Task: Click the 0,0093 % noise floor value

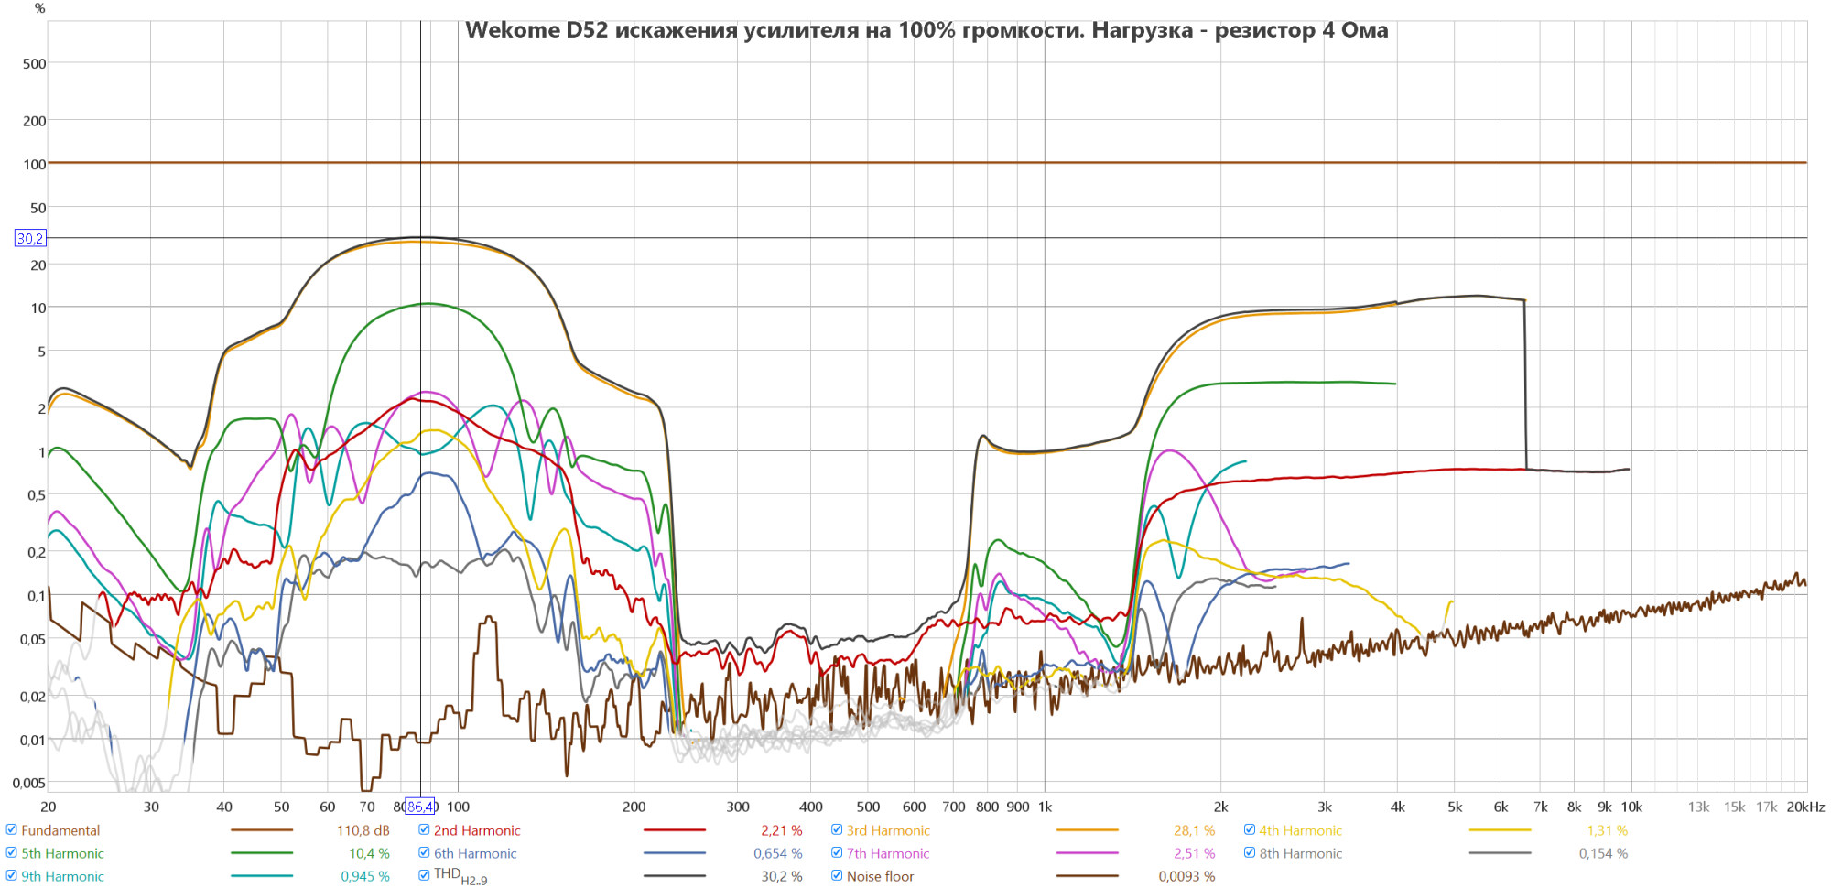Action: click(1186, 876)
